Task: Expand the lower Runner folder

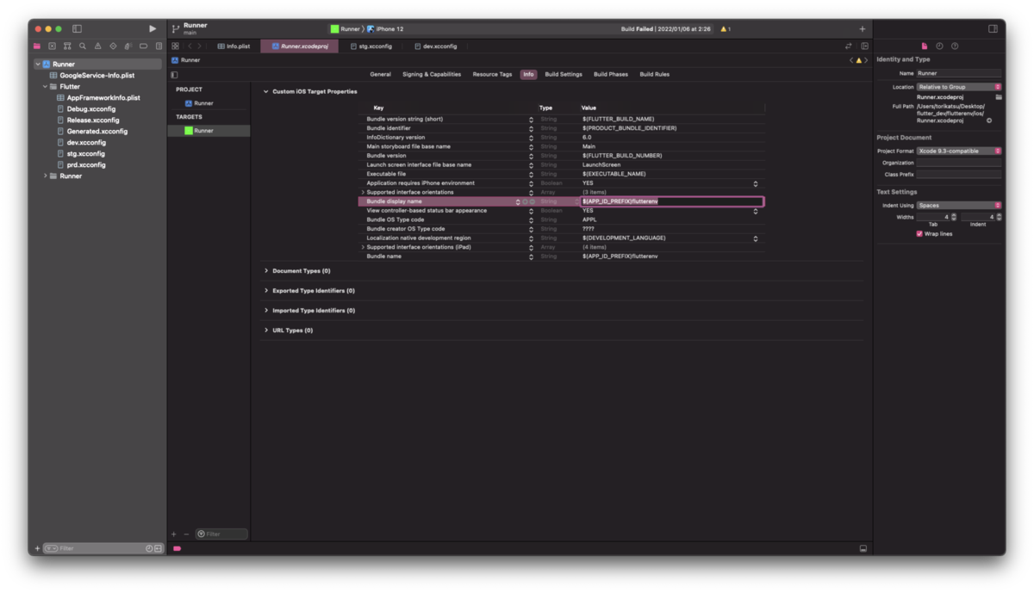Action: tap(45, 176)
